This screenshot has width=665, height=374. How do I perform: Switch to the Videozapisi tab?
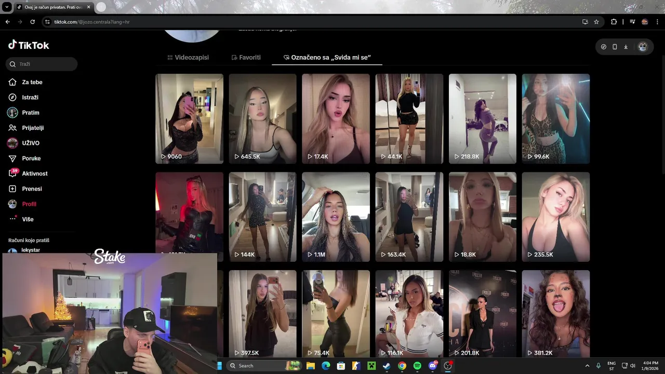tap(188, 57)
